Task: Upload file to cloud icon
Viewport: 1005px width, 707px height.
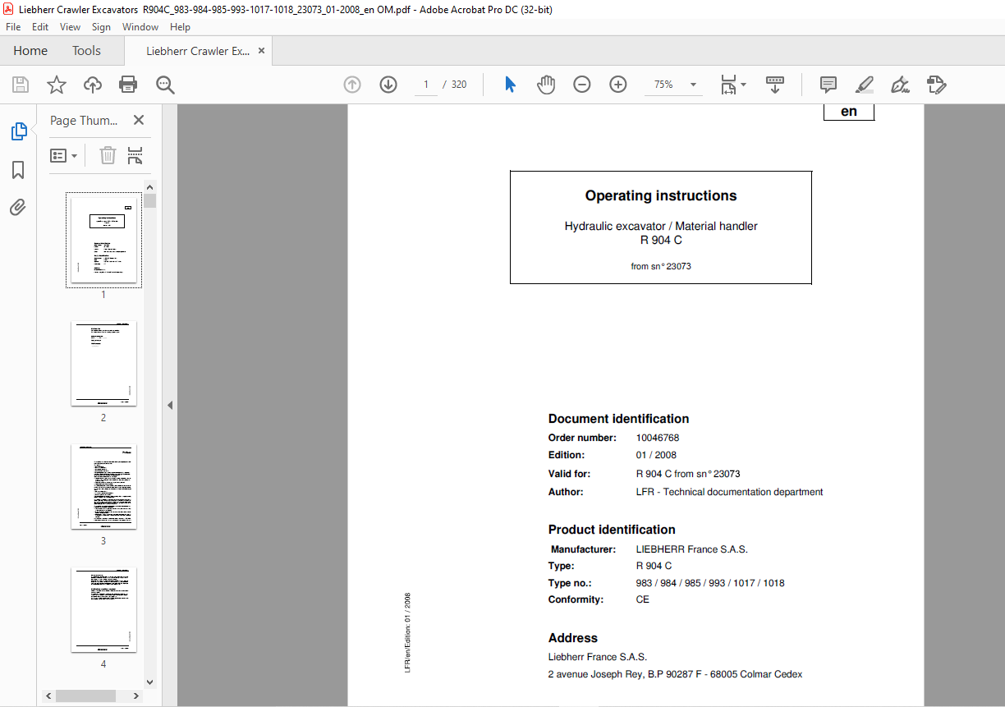Action: 93,85
